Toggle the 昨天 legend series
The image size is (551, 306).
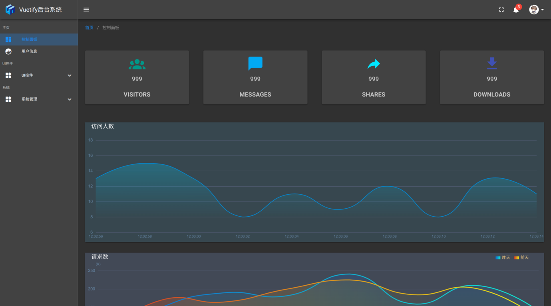503,258
